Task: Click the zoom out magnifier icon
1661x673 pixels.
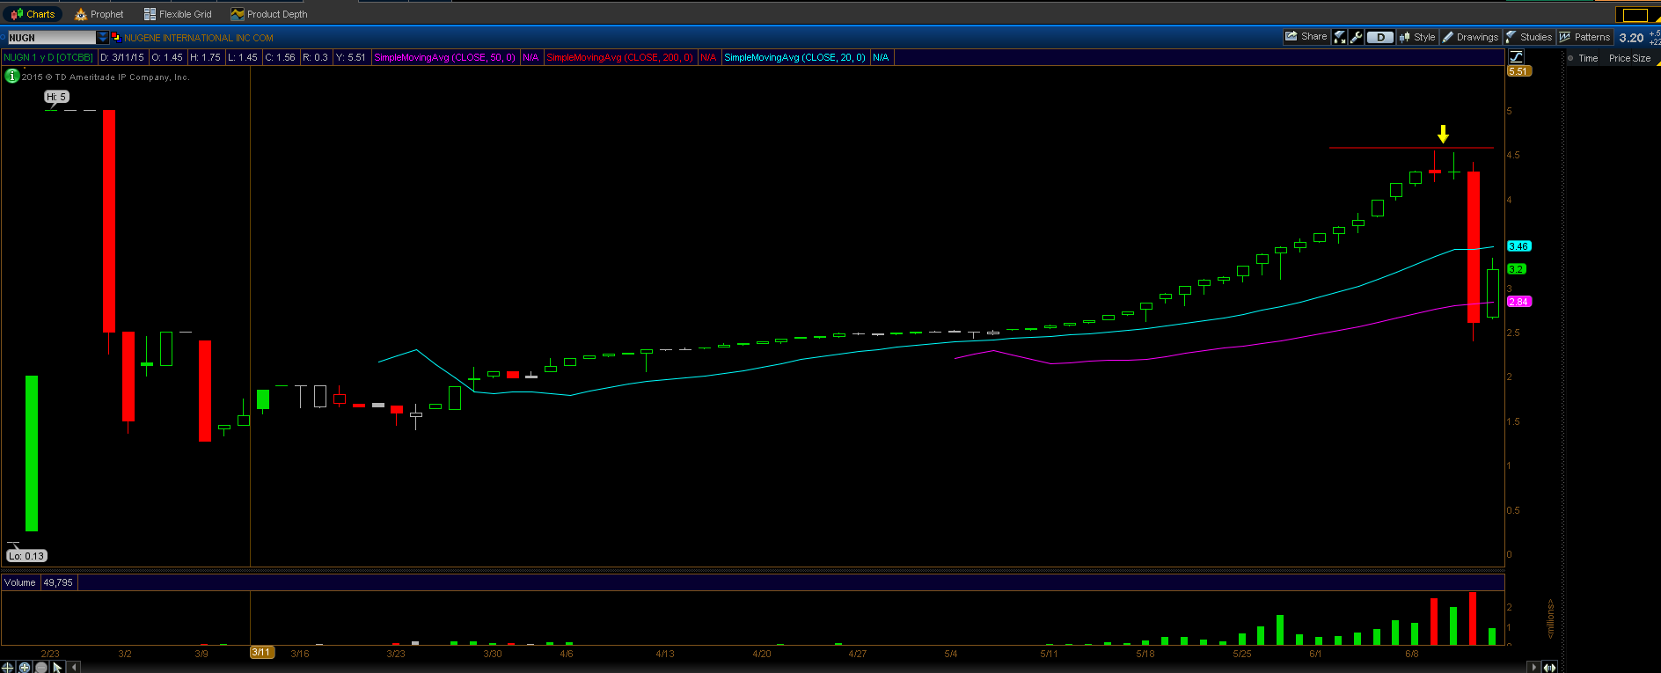Action: click(40, 667)
